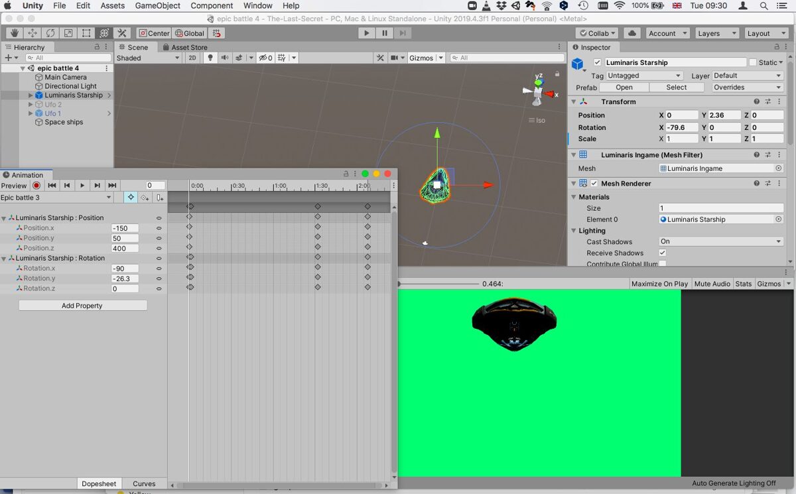Image resolution: width=796 pixels, height=494 pixels.
Task: Open the Scene view tools settings icon
Action: click(380, 58)
